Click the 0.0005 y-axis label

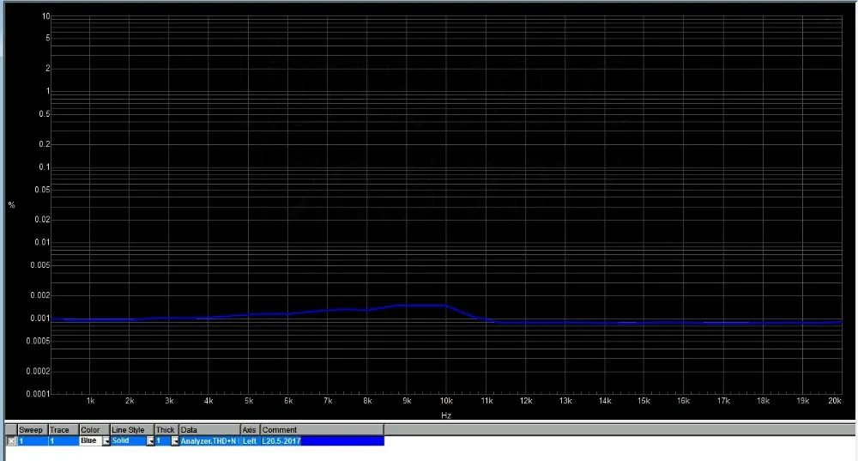38,341
